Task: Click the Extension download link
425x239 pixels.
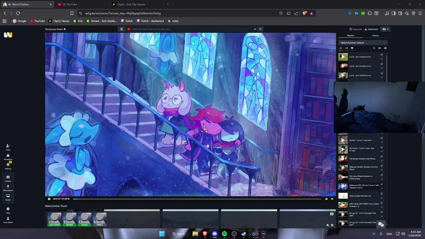Action: [x=371, y=29]
